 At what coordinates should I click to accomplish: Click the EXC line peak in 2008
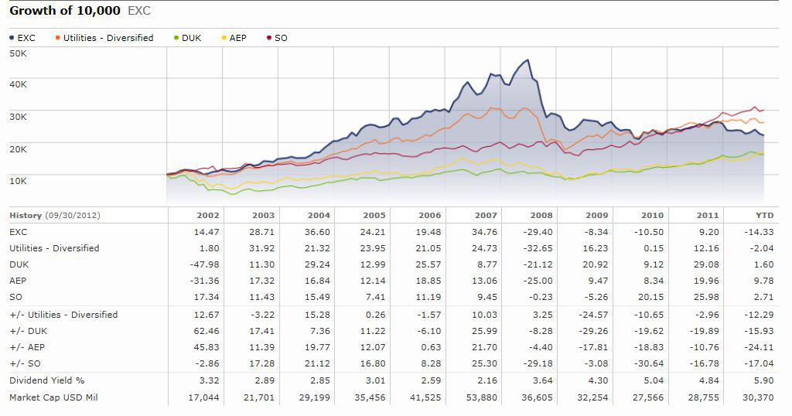point(527,60)
